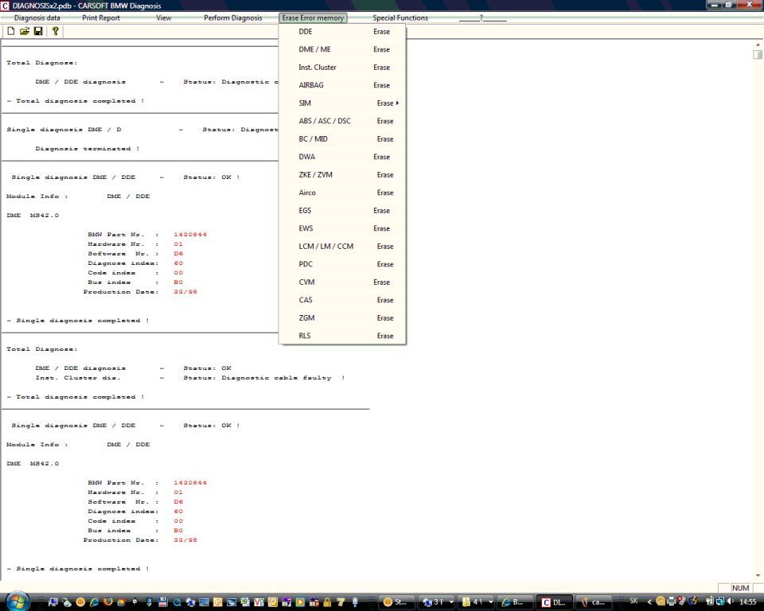764x611 pixels.
Task: Click the SK language indicator
Action: coord(634,601)
